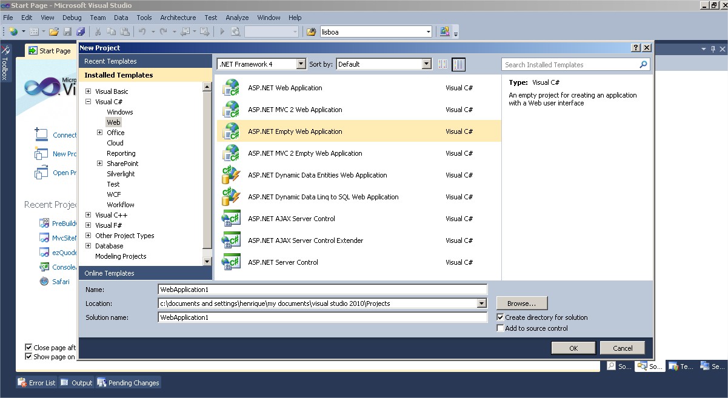
Task: Click the OK button
Action: tap(573, 348)
